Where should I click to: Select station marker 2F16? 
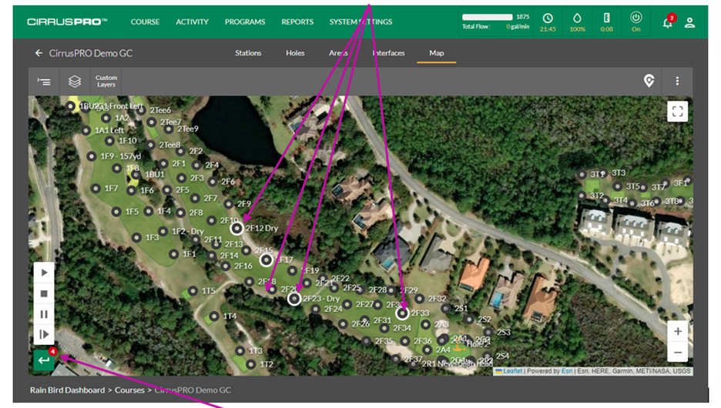(x=225, y=266)
